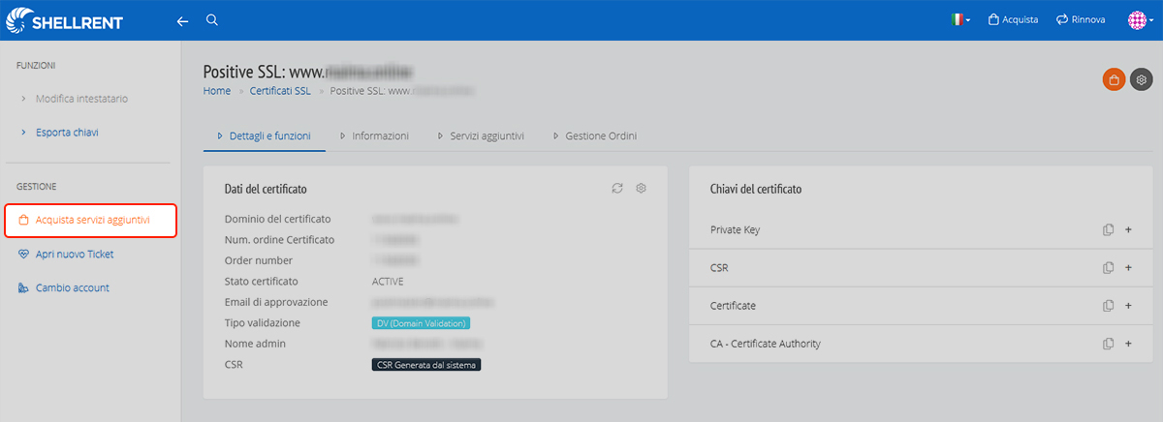Click the Positive SSL page title

click(309, 72)
